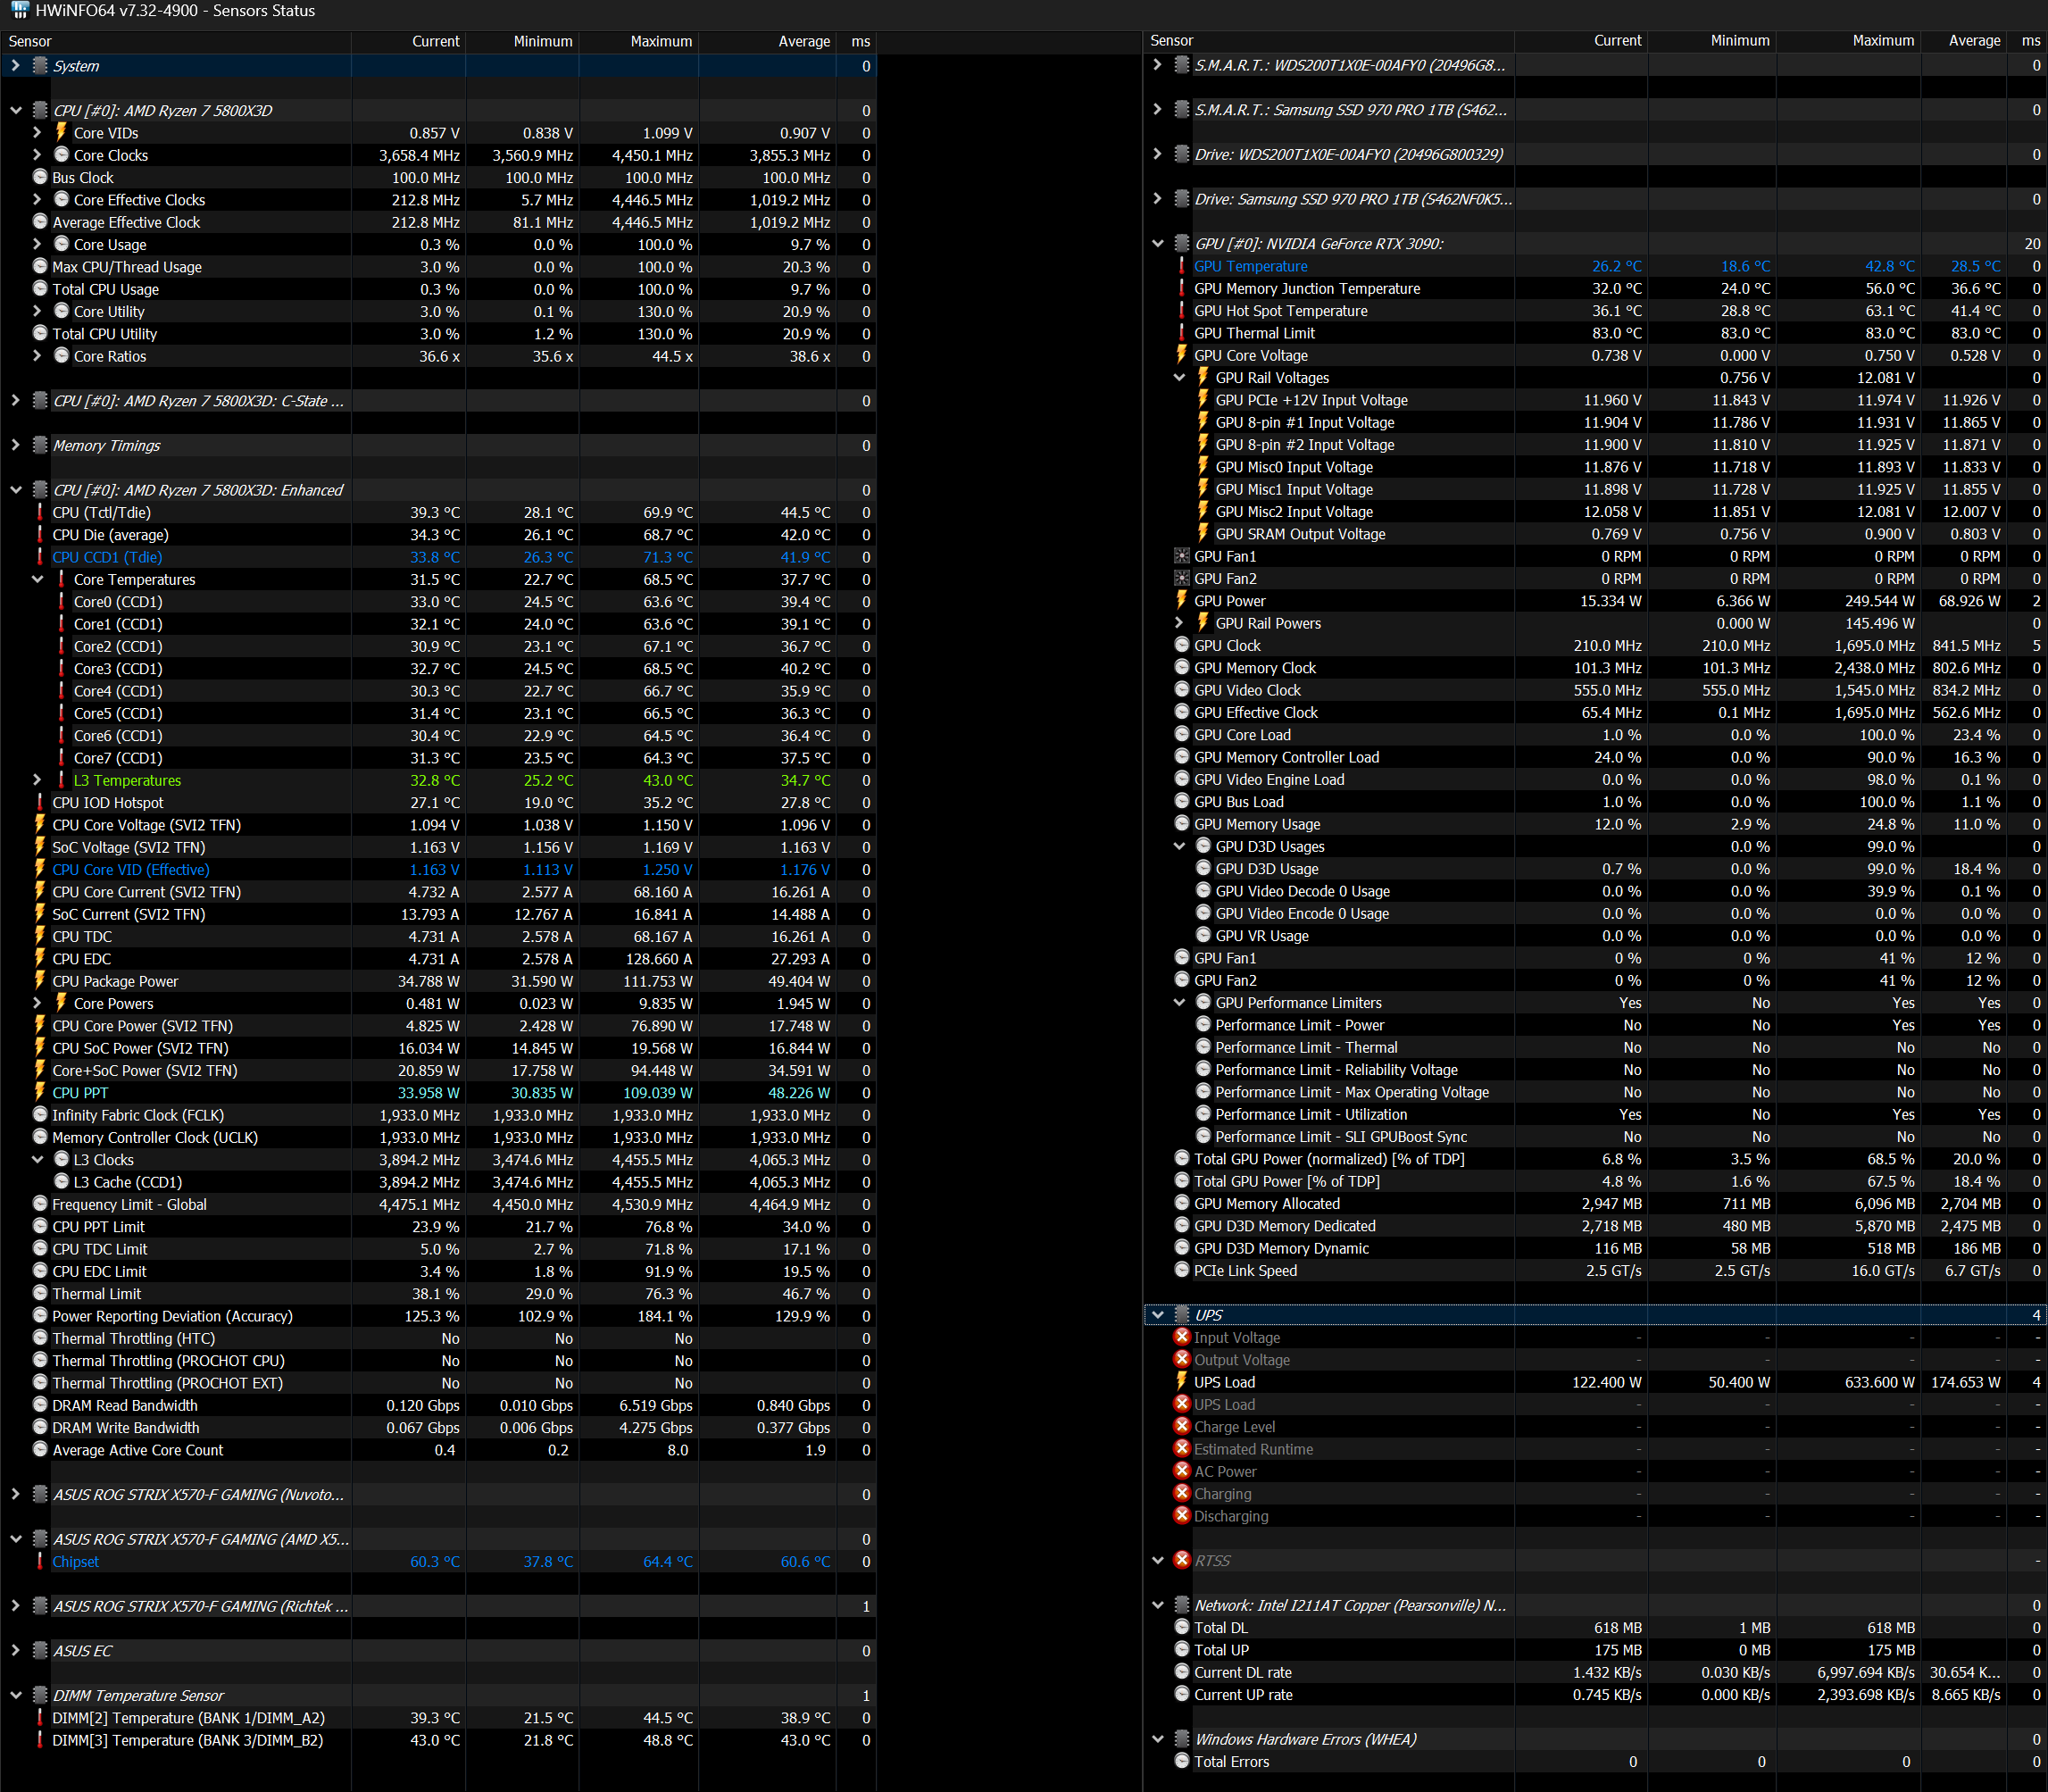Click the Core VIDs lightning bolt icon
Viewport: 2048px width, 1792px height.
click(x=61, y=132)
